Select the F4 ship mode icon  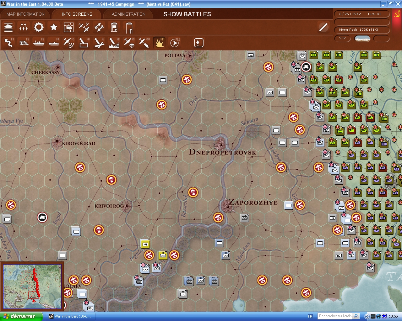[x=54, y=43]
